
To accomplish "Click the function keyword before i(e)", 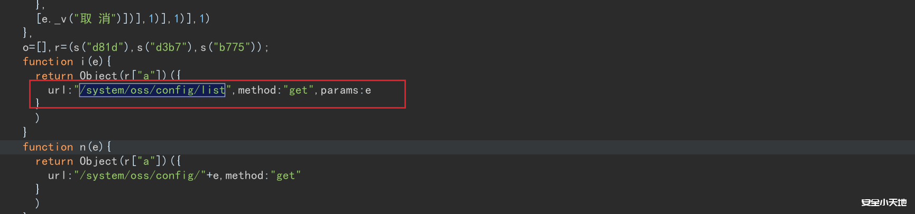I will pyautogui.click(x=48, y=62).
